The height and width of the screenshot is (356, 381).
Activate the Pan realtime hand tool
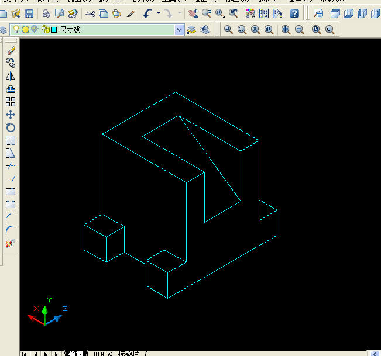193,13
